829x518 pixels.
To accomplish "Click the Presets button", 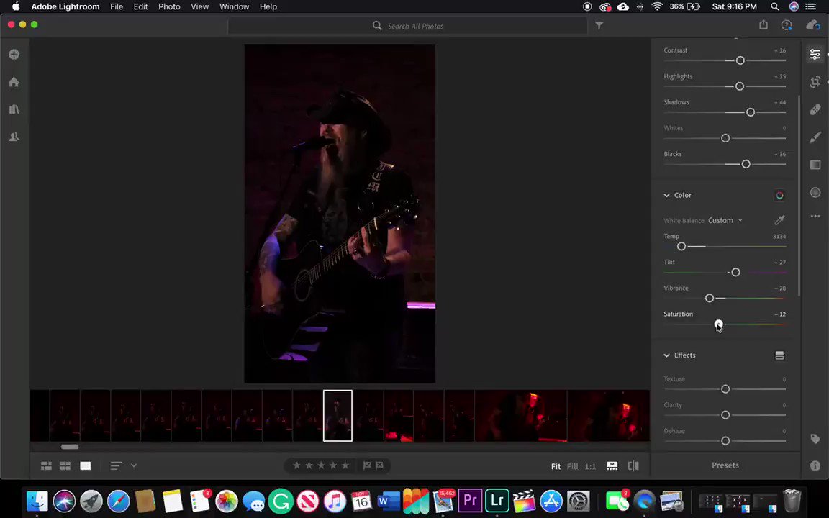I will pyautogui.click(x=725, y=465).
